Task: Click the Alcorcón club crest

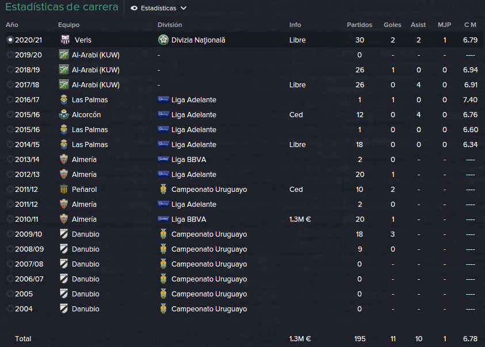Action: 64,114
